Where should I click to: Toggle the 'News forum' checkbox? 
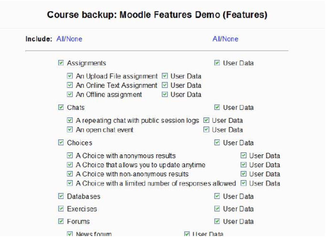pyautogui.click(x=70, y=234)
